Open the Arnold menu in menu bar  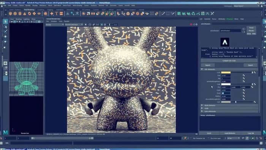(x=127, y=5)
